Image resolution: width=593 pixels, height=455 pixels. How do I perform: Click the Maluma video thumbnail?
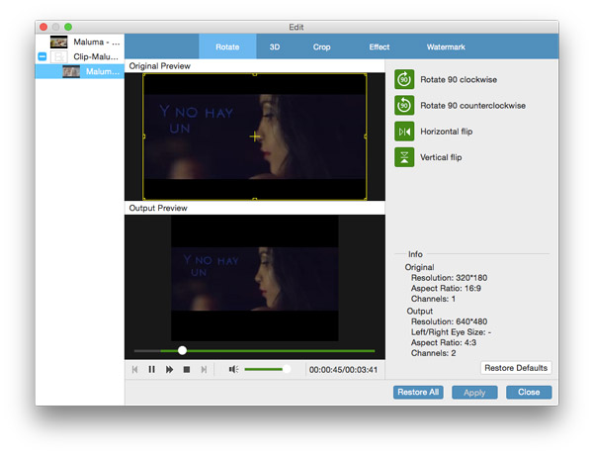coord(58,42)
